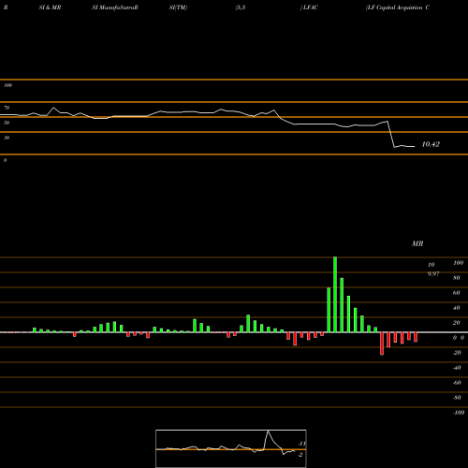
Task: Click the '-11' label in the mini chart
Action: tap(301, 444)
